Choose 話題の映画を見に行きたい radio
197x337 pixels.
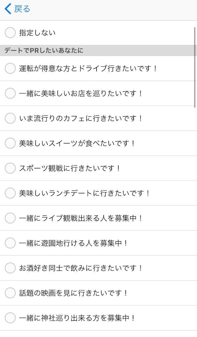(10, 293)
